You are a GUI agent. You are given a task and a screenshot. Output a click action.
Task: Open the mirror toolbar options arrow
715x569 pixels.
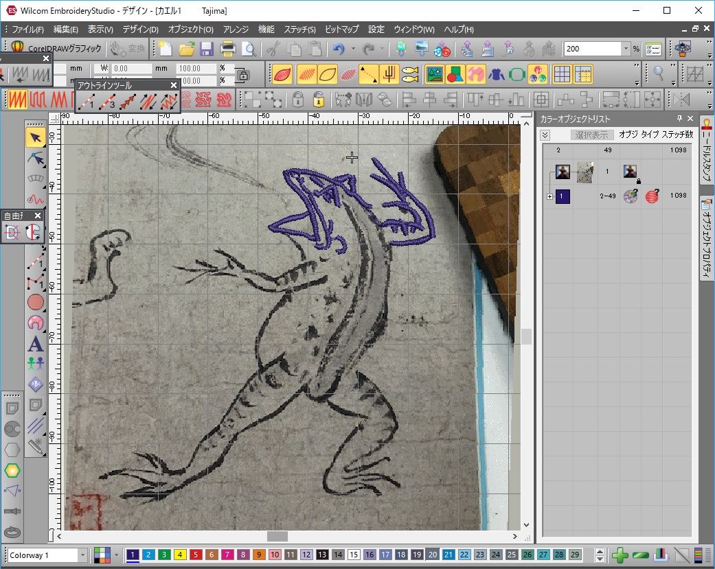coord(710,108)
